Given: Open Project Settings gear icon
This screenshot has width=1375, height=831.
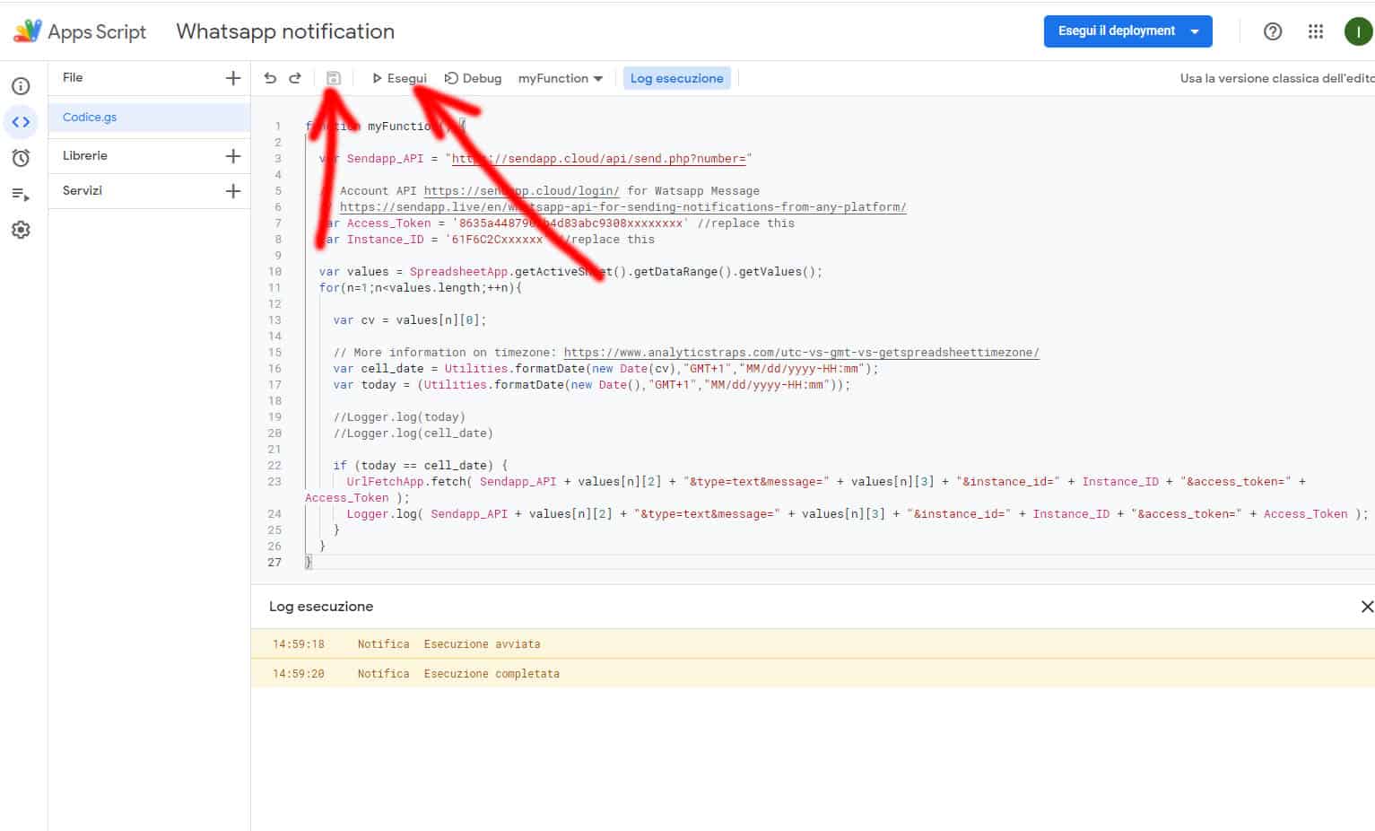Looking at the screenshot, I should point(21,230).
